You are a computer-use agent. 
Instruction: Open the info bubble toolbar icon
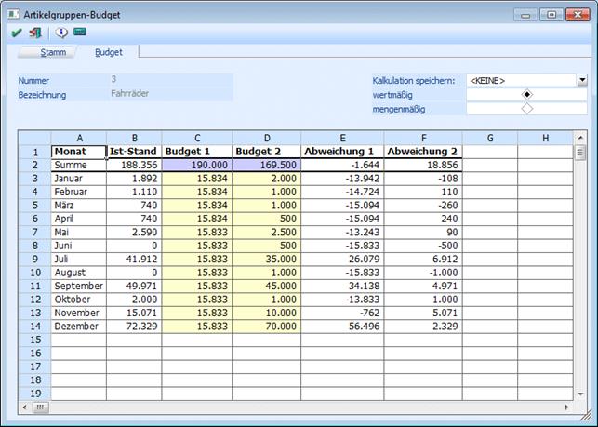(61, 33)
